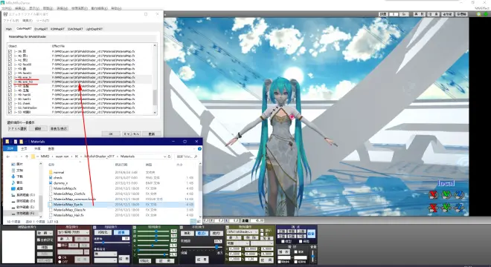Screen dimensions: 491x267
Task: Uncheck the 45: eye_hi object checkbox
Action: pyautogui.click(x=10, y=77)
